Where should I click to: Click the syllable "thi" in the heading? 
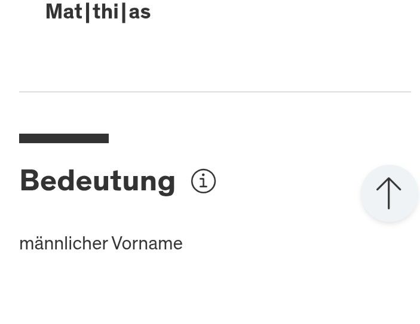[106, 11]
